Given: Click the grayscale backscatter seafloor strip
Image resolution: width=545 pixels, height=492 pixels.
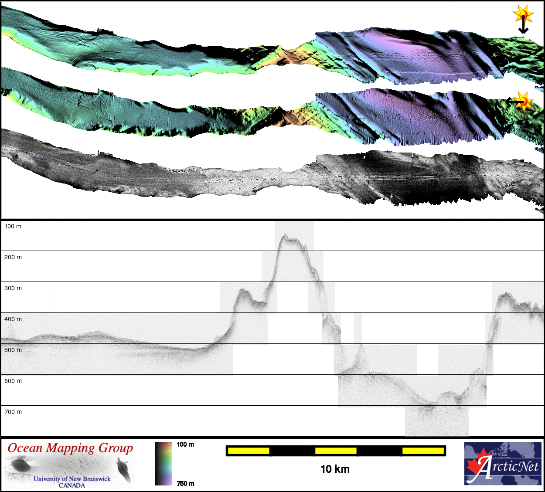Looking at the screenshot, I should click(262, 179).
